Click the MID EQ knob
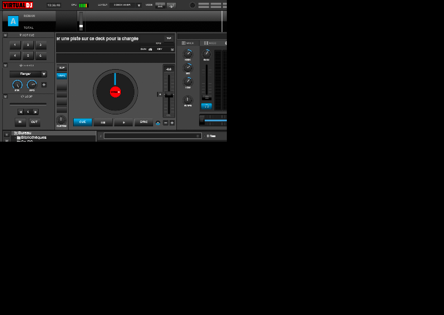The image size is (444, 315). coord(188,67)
